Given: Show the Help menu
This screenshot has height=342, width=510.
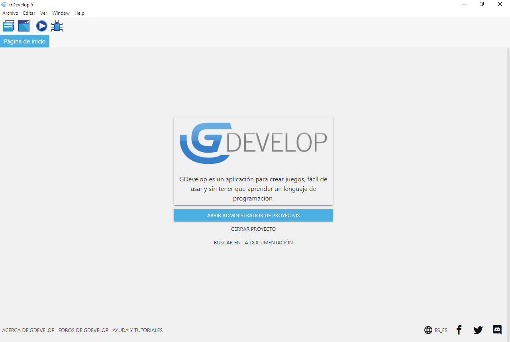Looking at the screenshot, I should [79, 13].
